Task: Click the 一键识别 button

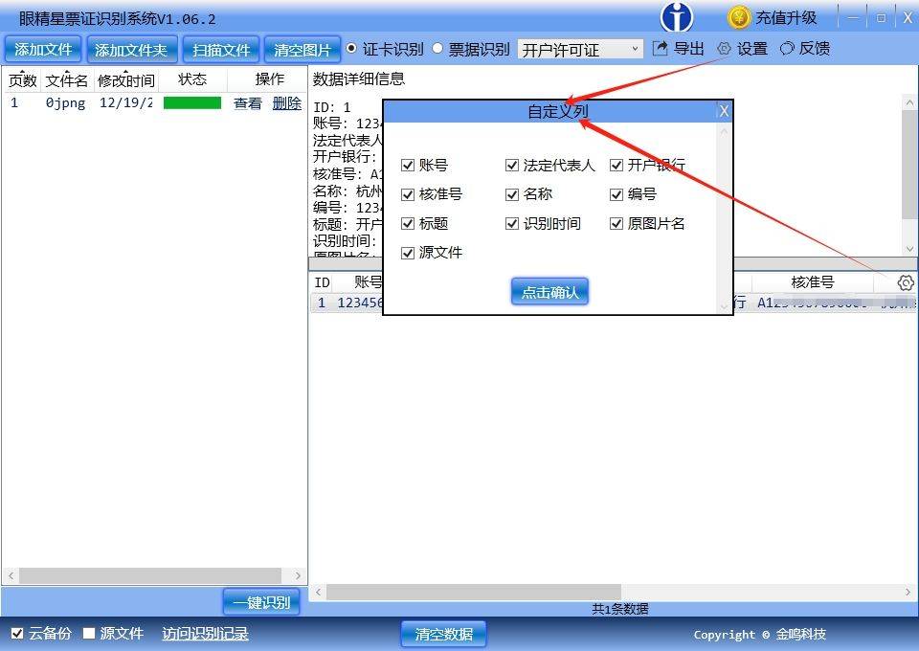Action: pyautogui.click(x=261, y=602)
